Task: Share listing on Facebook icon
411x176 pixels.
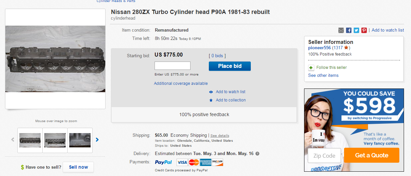Action: [x=349, y=30]
